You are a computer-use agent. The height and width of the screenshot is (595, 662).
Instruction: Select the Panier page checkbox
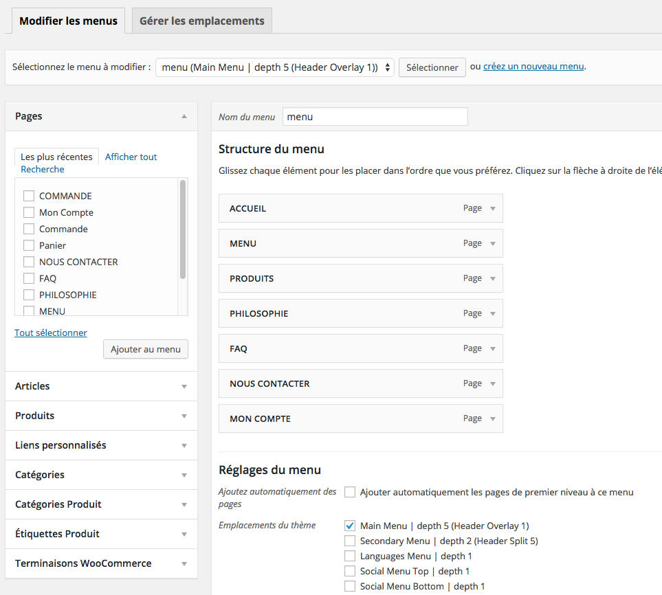click(29, 245)
